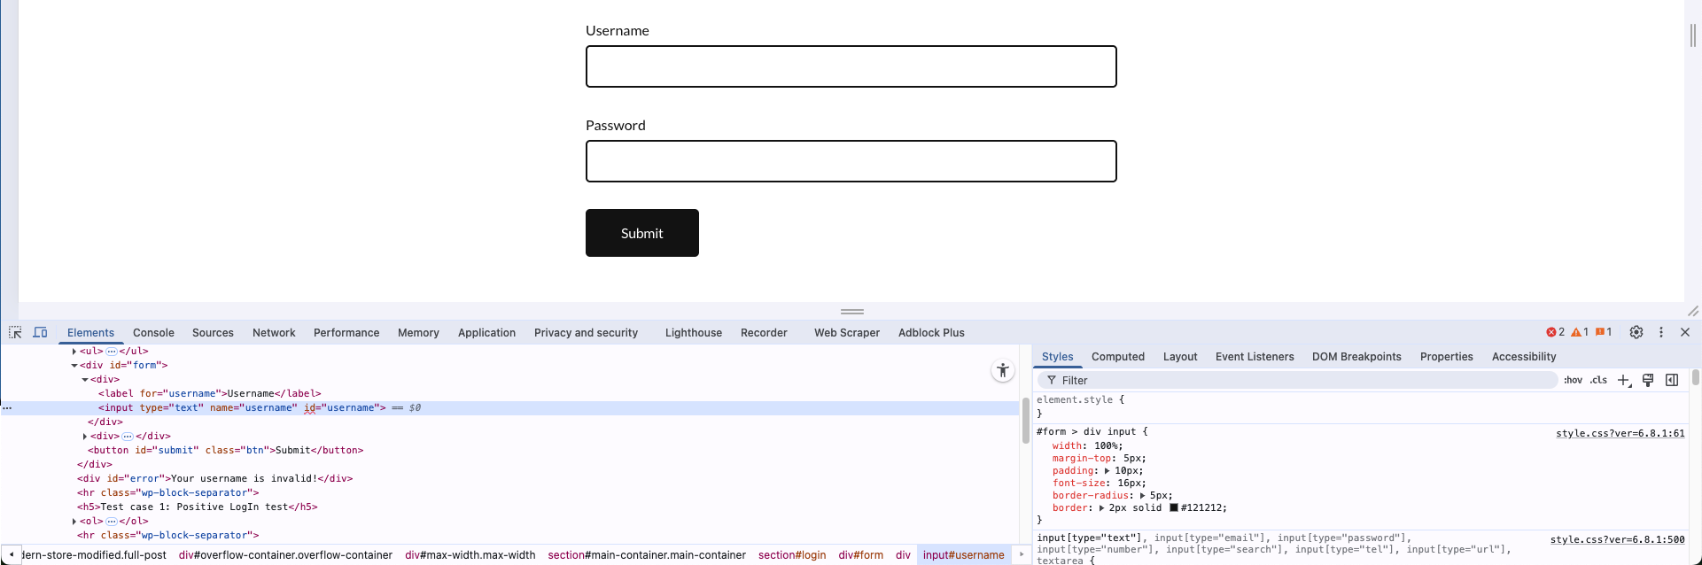The height and width of the screenshot is (565, 1702).
Task: Open the Application tab
Action: tap(486, 333)
